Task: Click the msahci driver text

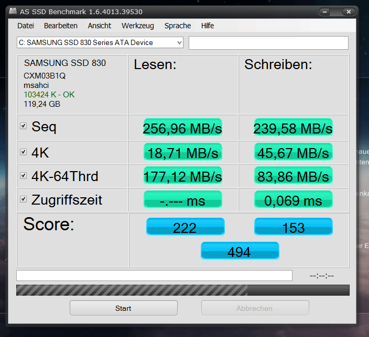Action: [x=36, y=85]
